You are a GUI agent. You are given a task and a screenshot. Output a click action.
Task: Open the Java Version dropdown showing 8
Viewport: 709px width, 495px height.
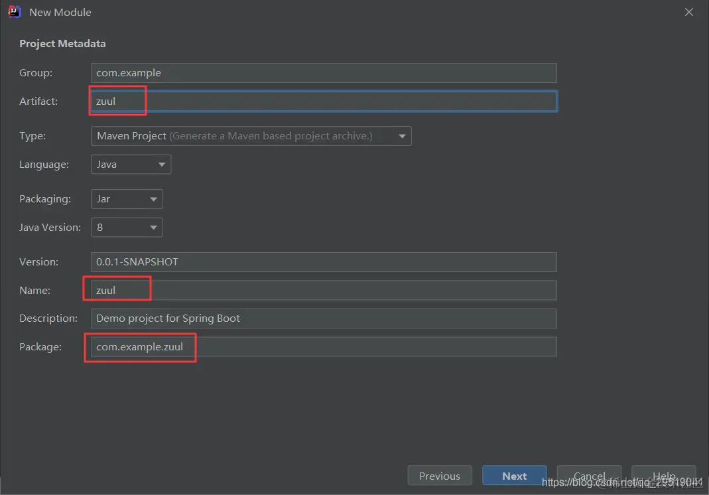(x=127, y=228)
